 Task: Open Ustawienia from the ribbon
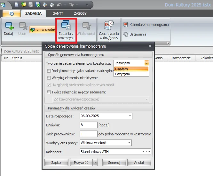pyautogui.click(x=135, y=34)
